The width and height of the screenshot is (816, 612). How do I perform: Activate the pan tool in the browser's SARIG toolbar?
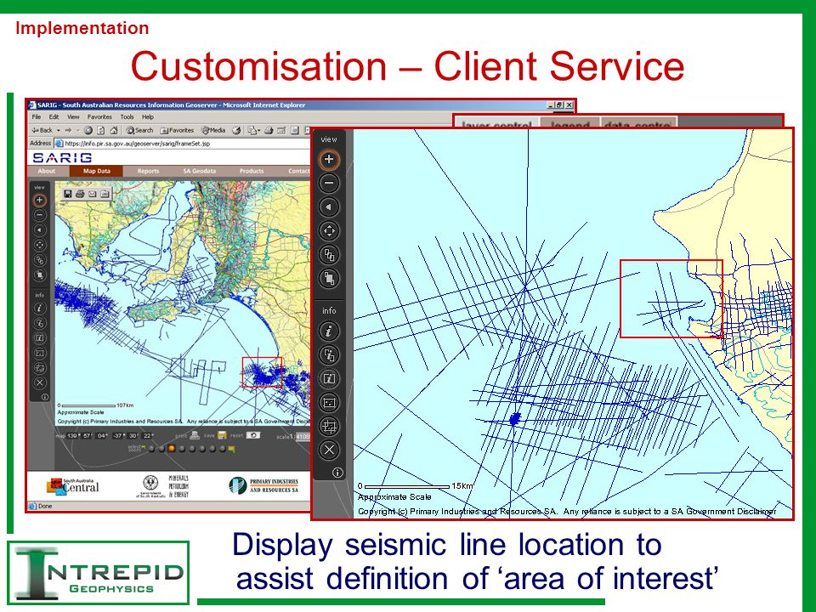(39, 245)
